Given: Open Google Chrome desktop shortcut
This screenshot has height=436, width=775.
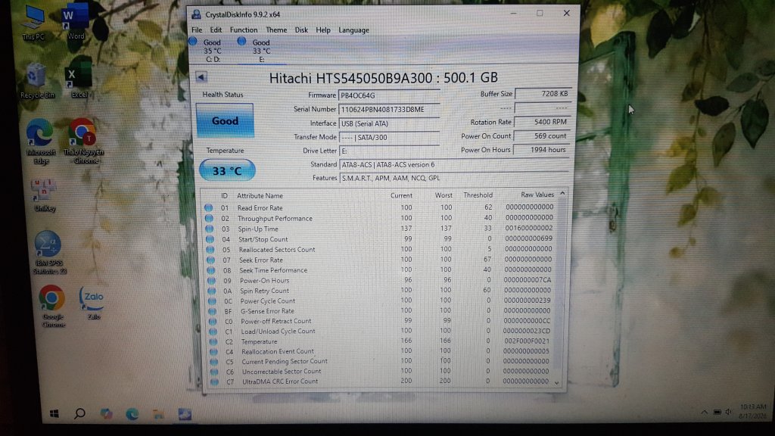Looking at the screenshot, I should pos(52,307).
